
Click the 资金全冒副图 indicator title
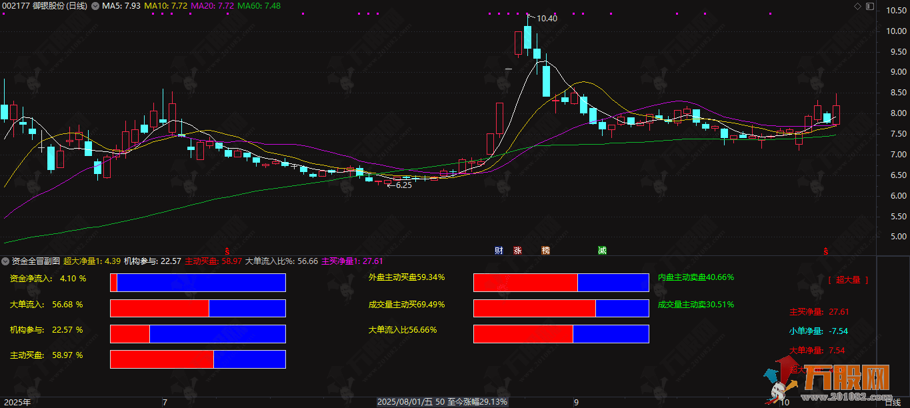pyautogui.click(x=36, y=261)
